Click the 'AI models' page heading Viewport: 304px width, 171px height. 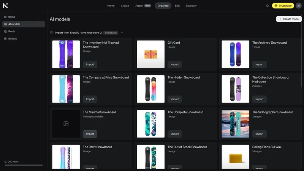(60, 19)
